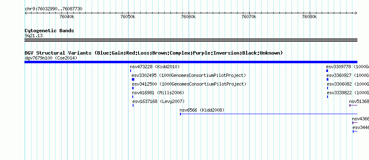
Task: Click the Cytogenetic Bands track title
Action: [49, 31]
